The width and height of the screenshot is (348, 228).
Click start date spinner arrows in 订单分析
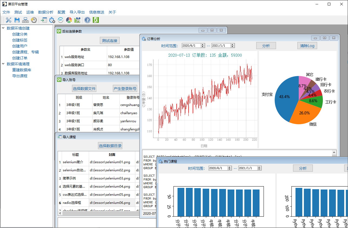pos(203,46)
